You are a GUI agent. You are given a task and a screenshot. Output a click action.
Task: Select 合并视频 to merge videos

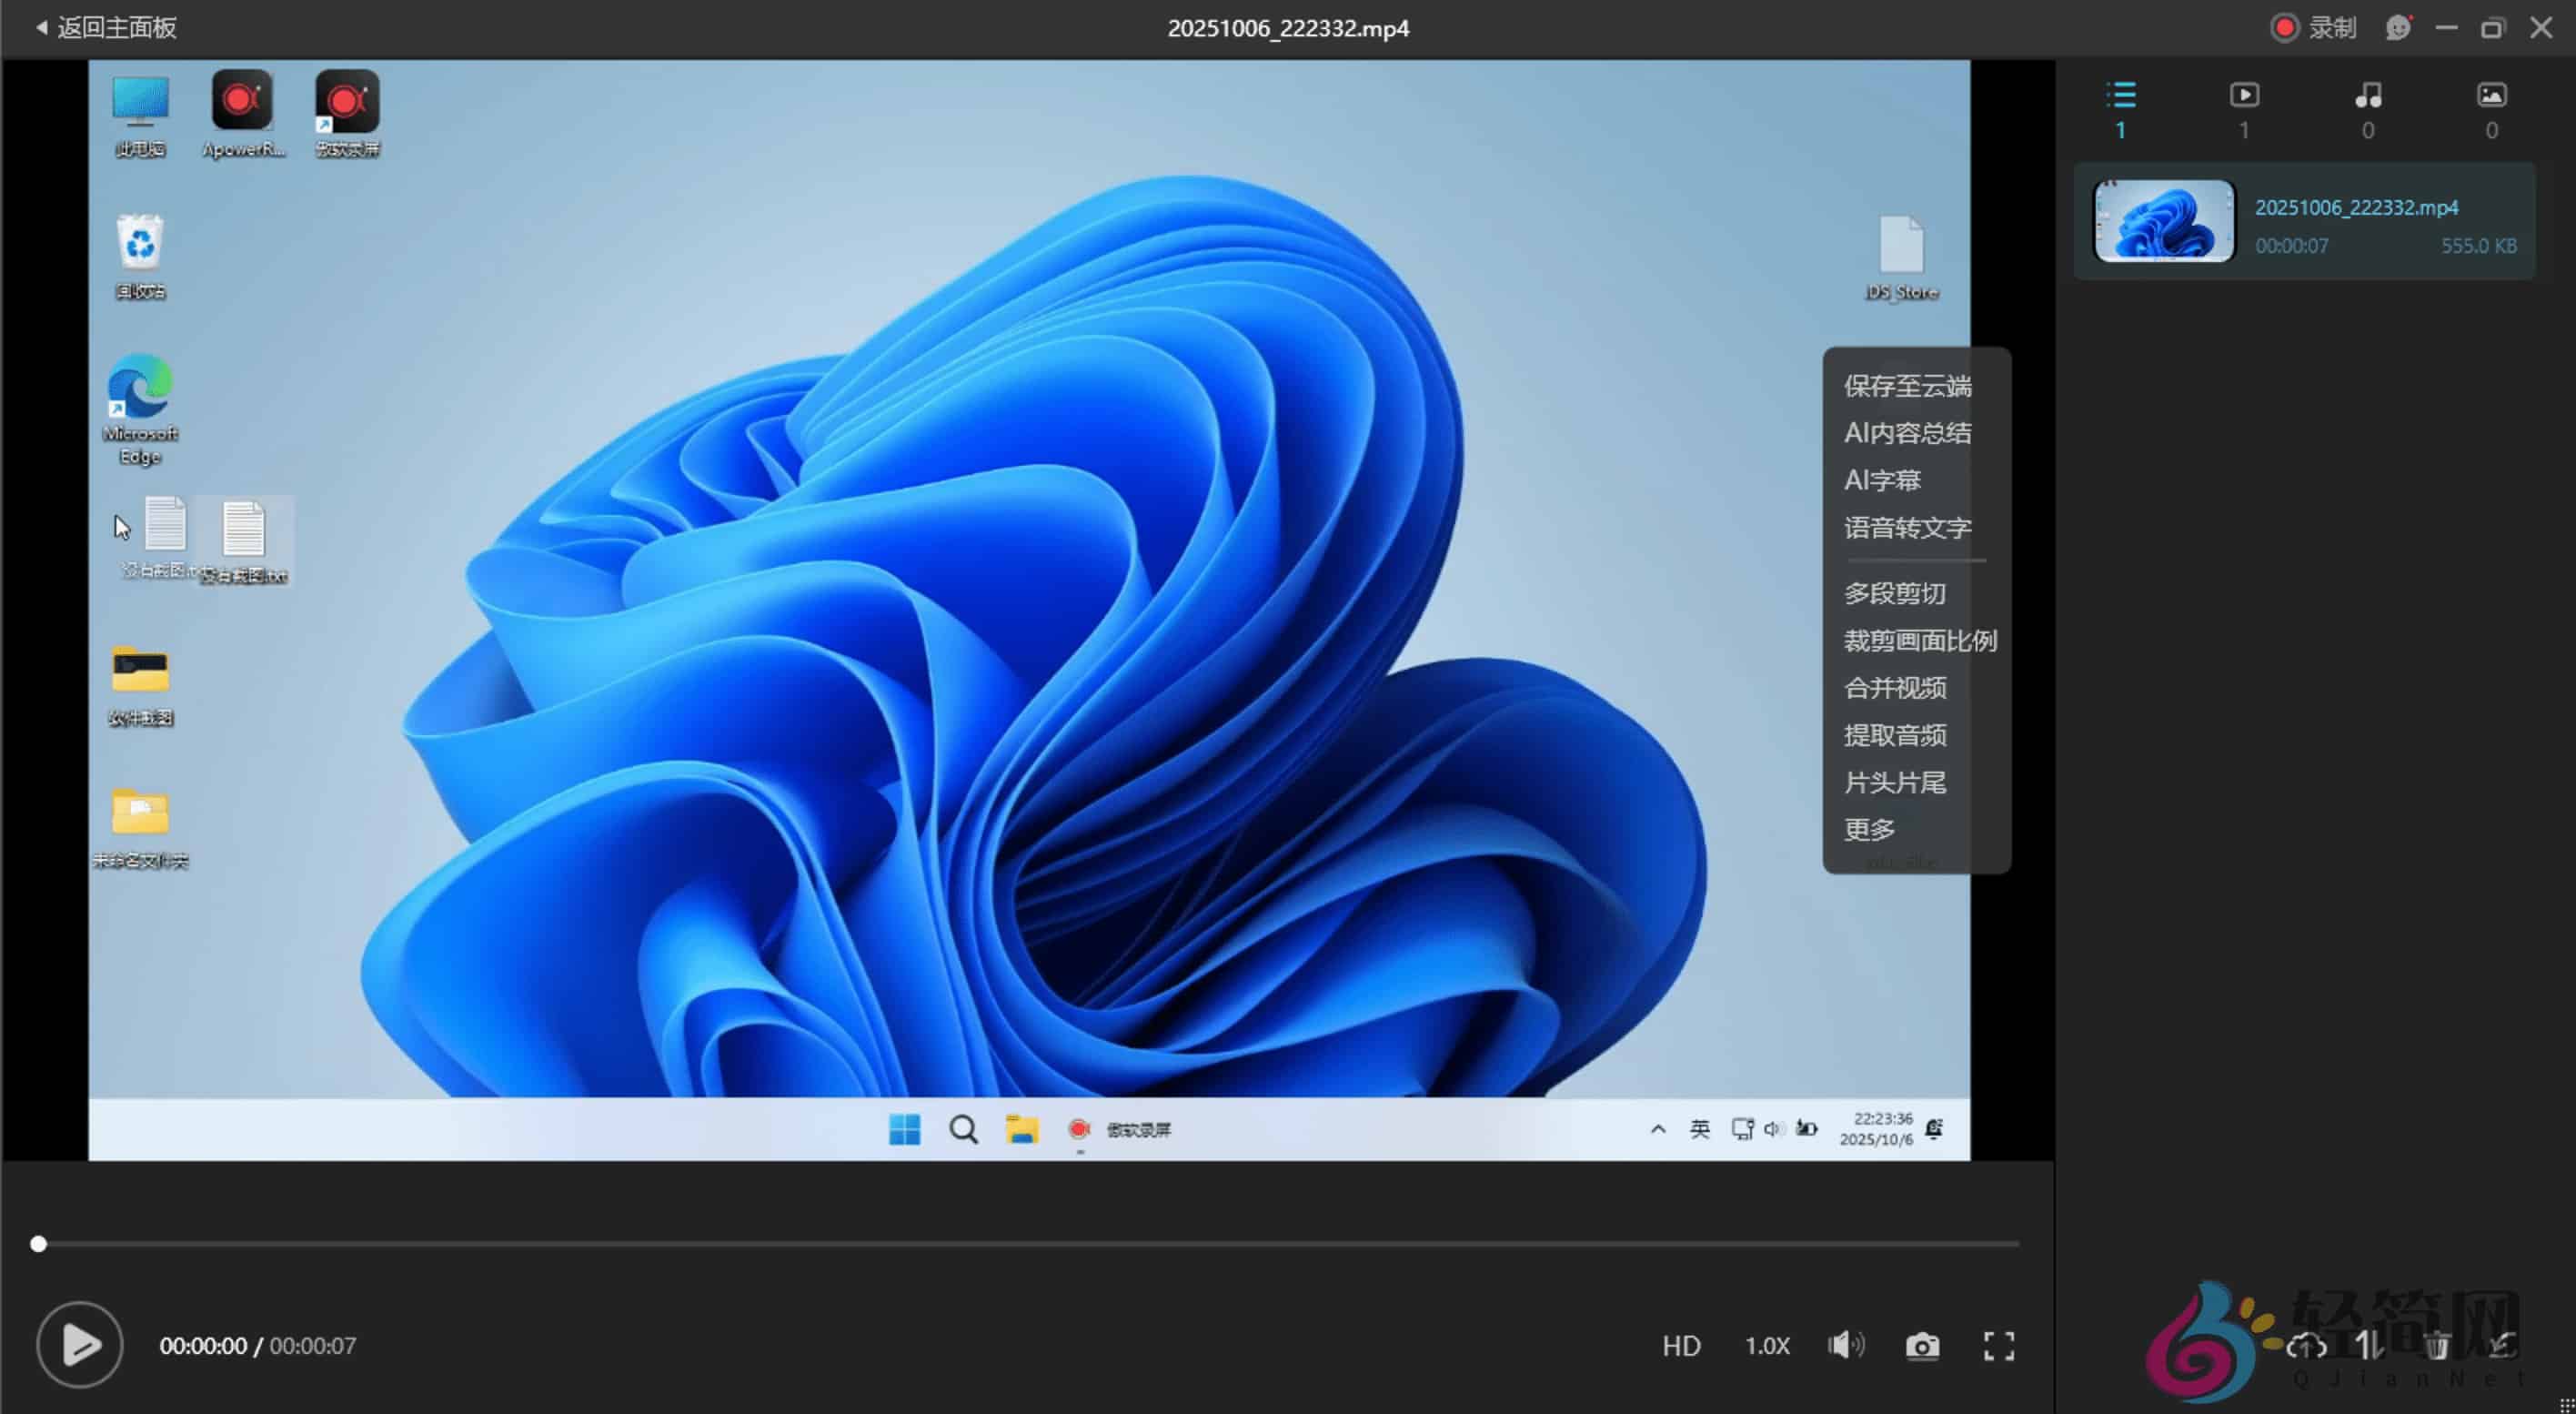[x=1898, y=688]
